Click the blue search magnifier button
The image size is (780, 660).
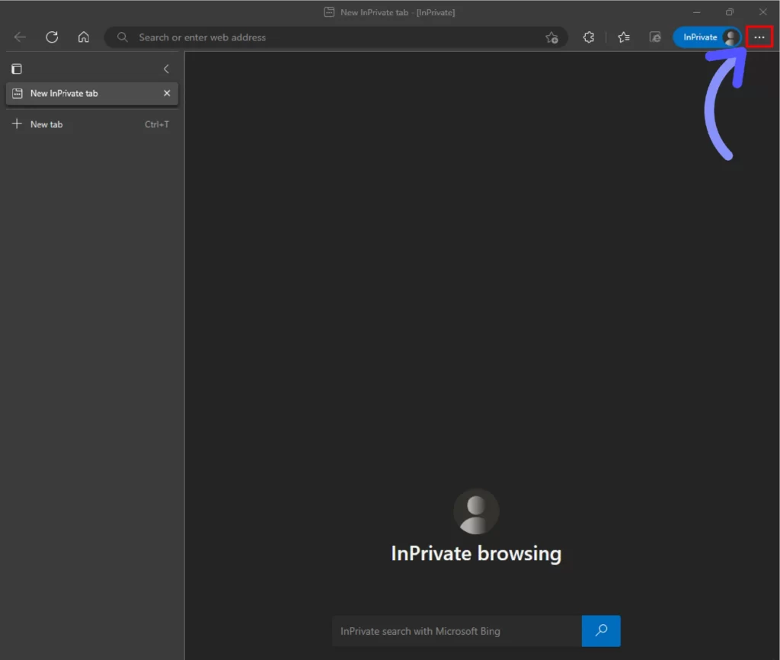[601, 631]
